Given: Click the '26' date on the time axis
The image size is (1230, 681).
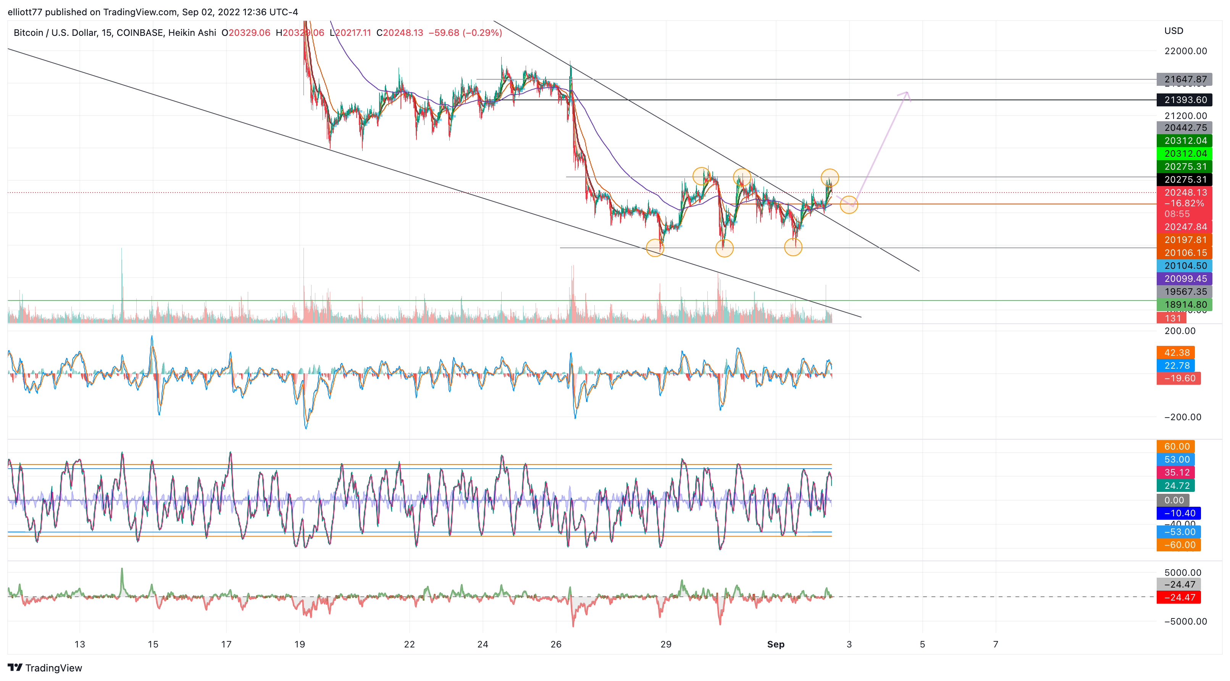Looking at the screenshot, I should [x=556, y=644].
